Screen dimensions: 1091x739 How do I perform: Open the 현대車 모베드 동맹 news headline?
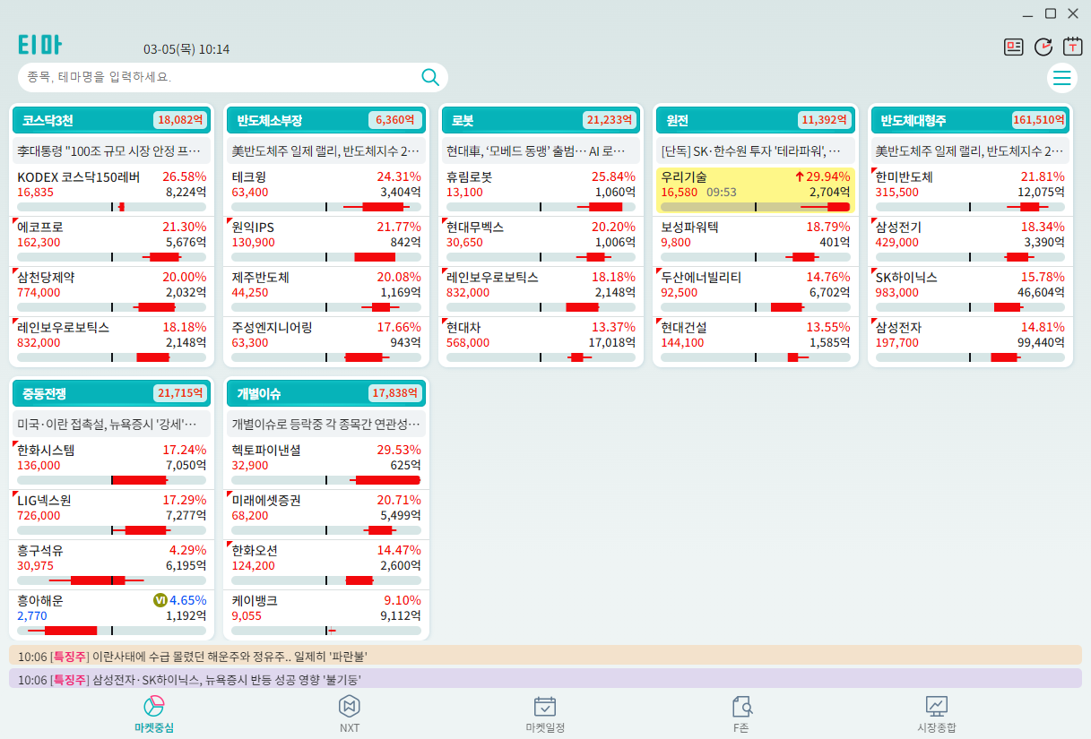coord(541,150)
